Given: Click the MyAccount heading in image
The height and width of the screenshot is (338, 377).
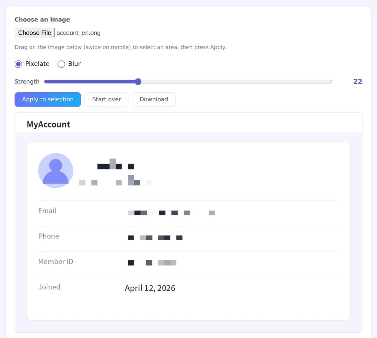Looking at the screenshot, I should [x=48, y=125].
